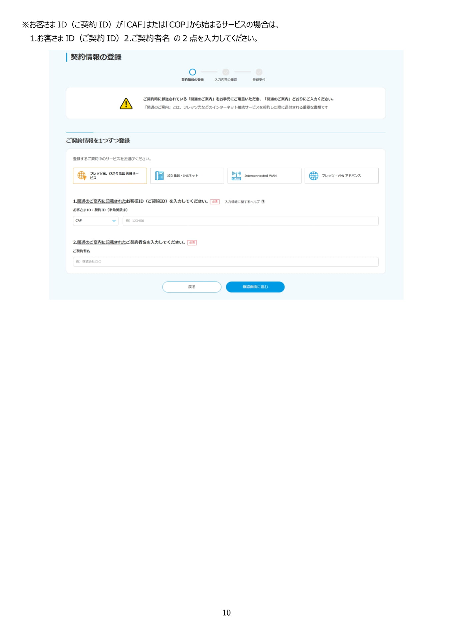Click the question mark help icon
The width and height of the screenshot is (453, 641).
[x=263, y=201]
